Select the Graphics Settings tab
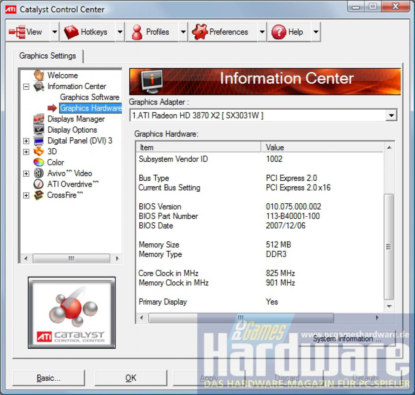Screen dimensions: 415x395 (x=47, y=56)
